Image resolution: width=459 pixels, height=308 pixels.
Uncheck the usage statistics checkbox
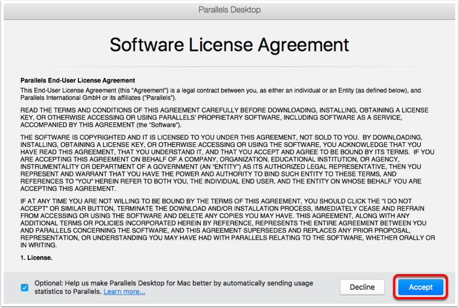pyautogui.click(x=25, y=288)
